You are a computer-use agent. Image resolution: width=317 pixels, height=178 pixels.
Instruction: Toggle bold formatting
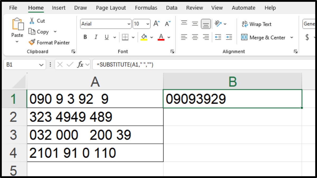(85, 37)
